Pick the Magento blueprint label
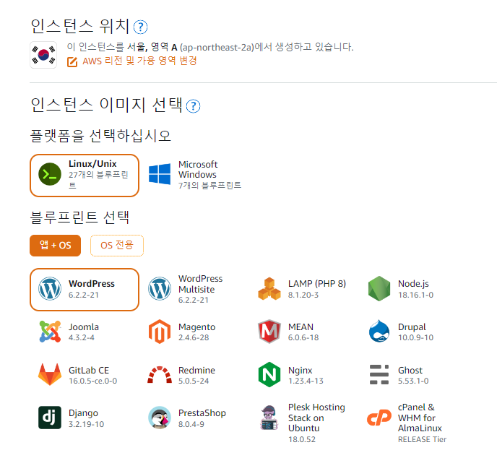 click(x=196, y=327)
